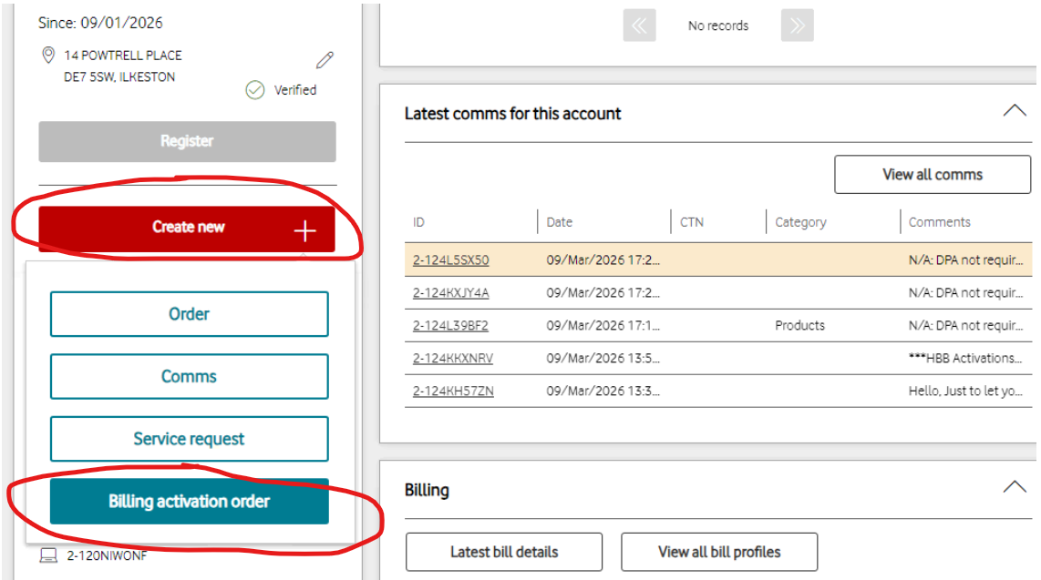This screenshot has width=1041, height=580.
Task: Collapse the Billing section chevron
Action: [1014, 487]
